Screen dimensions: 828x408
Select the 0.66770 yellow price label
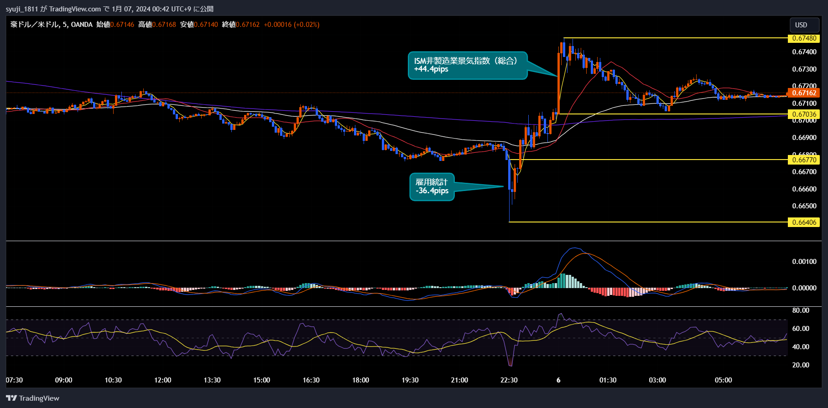coord(804,160)
